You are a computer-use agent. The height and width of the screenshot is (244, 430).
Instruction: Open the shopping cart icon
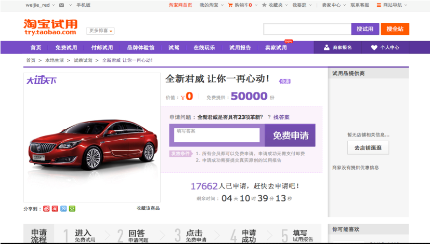click(x=230, y=5)
